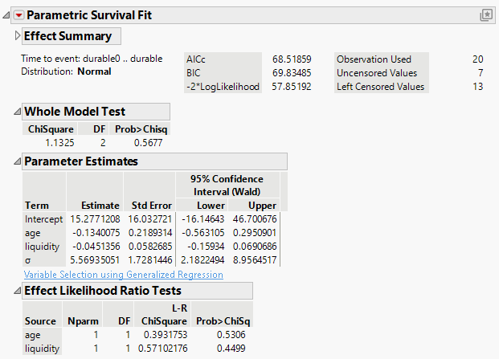The width and height of the screenshot is (499, 359).
Task: Collapse the Parameter Estimates section
Action: (18, 161)
